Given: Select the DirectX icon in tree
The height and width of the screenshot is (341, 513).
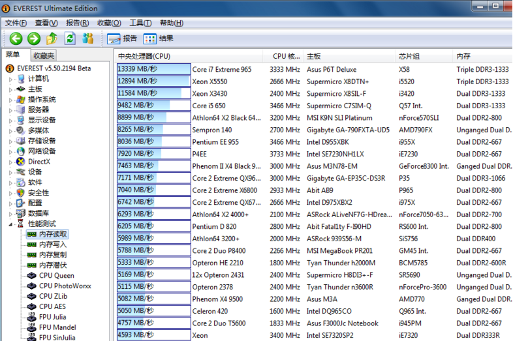Looking at the screenshot, I should click(21, 162).
